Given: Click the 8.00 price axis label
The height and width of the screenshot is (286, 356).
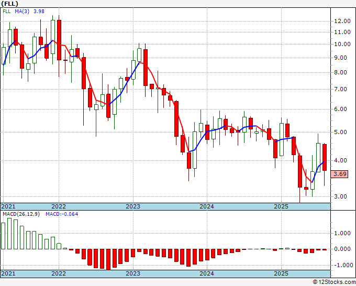Looking at the screenshot, I should 341,72.
